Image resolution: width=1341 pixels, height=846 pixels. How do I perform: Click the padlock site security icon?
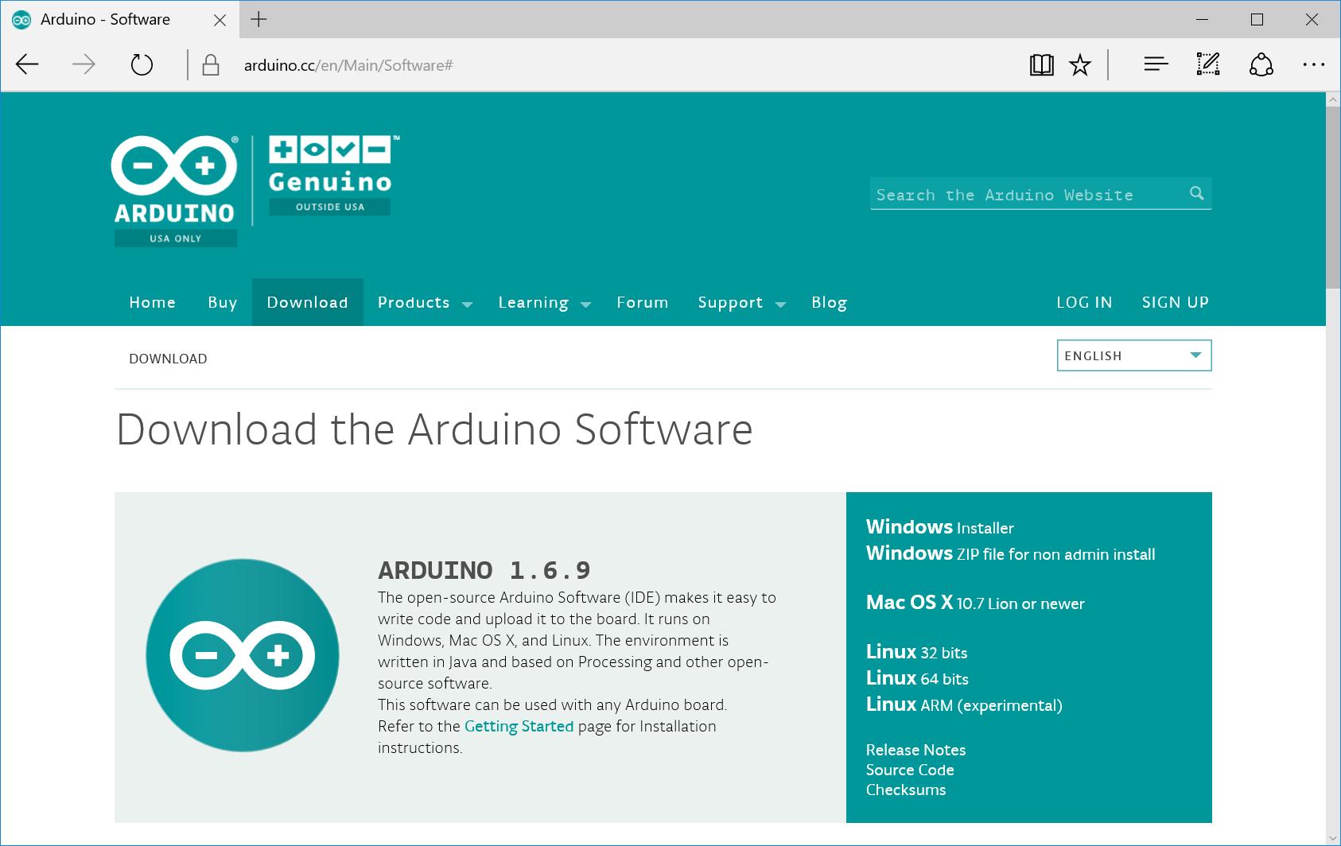point(211,65)
